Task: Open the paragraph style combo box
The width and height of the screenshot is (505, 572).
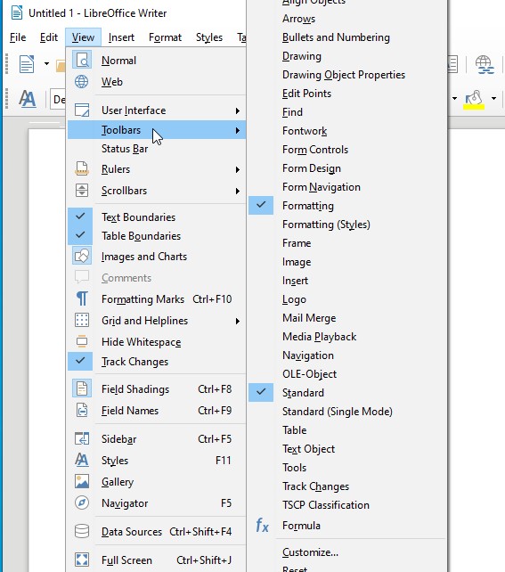Action: [x=59, y=99]
